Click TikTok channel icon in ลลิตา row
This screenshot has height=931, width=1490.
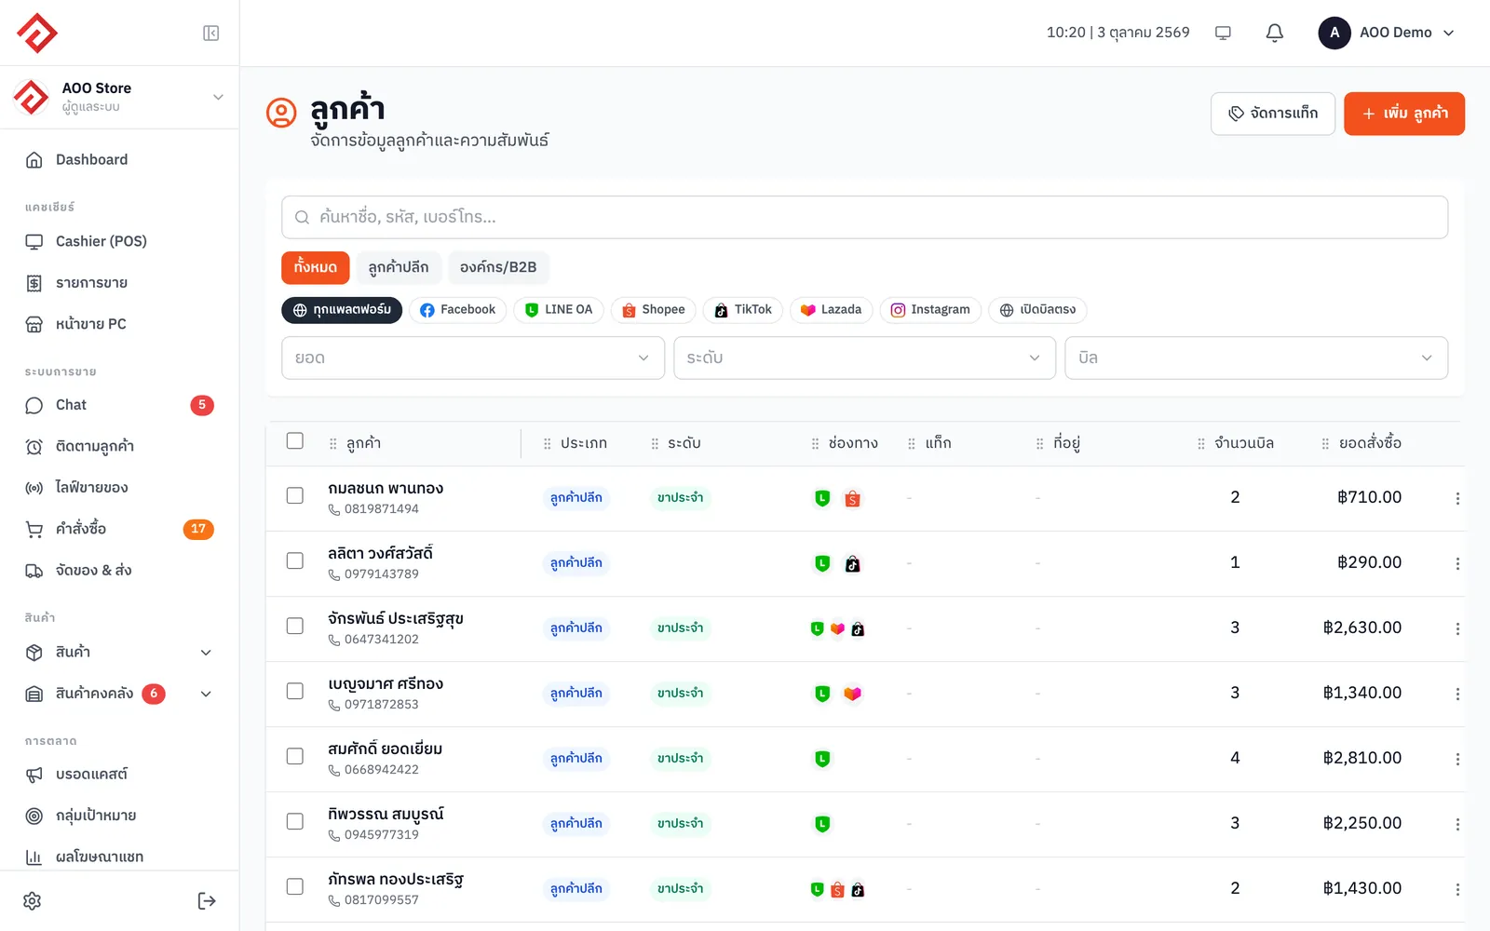pyautogui.click(x=852, y=564)
